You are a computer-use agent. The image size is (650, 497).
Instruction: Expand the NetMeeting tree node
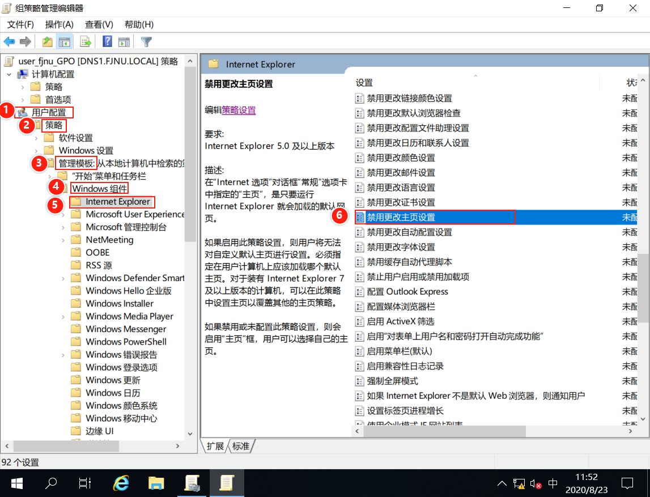pyautogui.click(x=63, y=240)
